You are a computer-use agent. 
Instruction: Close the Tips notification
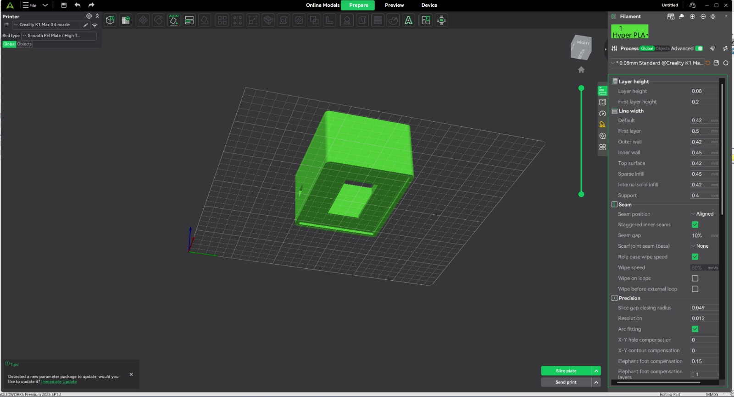click(131, 375)
